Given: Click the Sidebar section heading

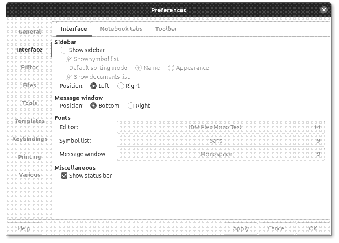Looking at the screenshot, I should (x=65, y=42).
